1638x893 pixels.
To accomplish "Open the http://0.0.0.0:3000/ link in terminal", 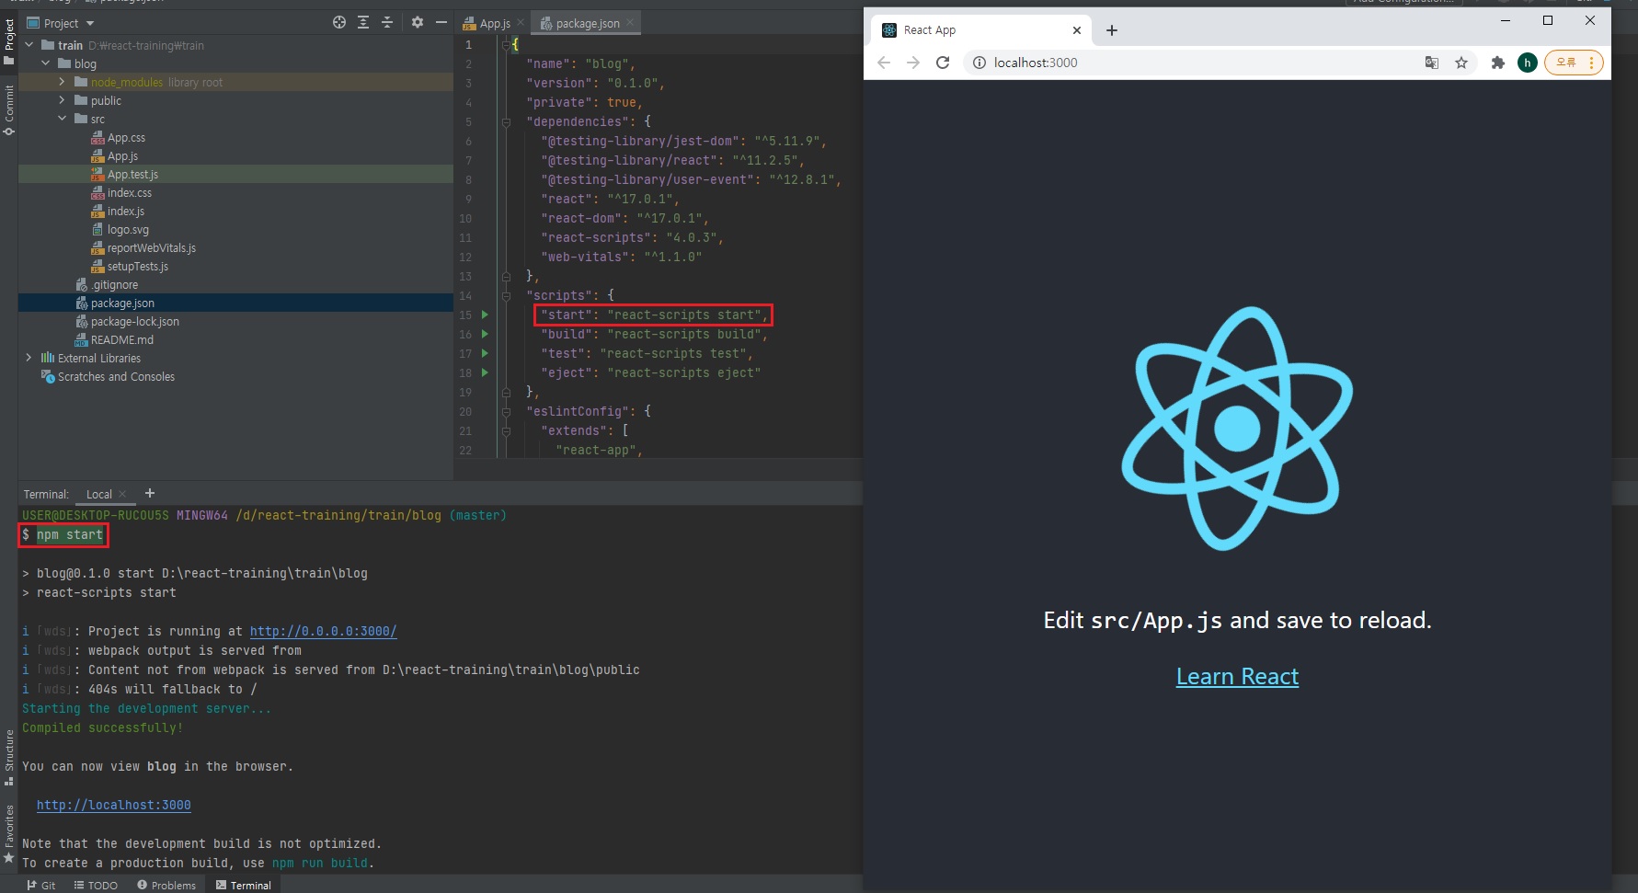I will pos(324,631).
